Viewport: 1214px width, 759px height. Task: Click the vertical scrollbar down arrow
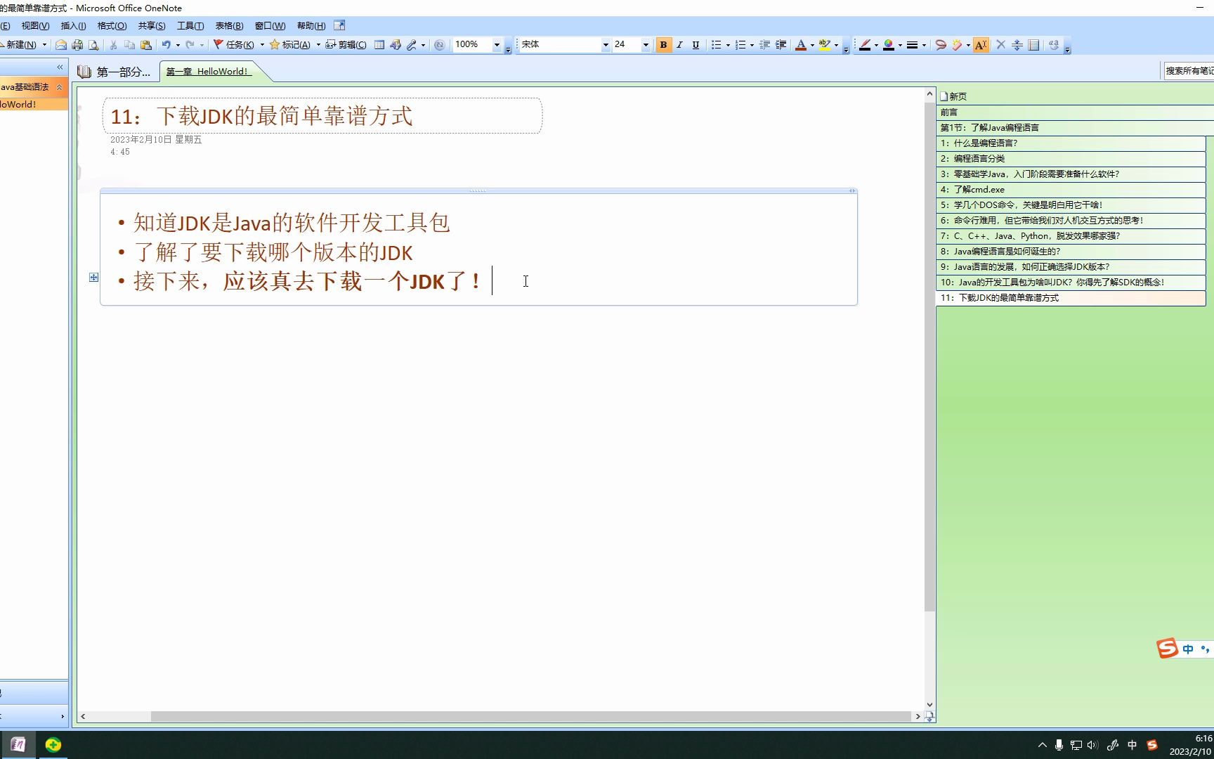click(929, 705)
